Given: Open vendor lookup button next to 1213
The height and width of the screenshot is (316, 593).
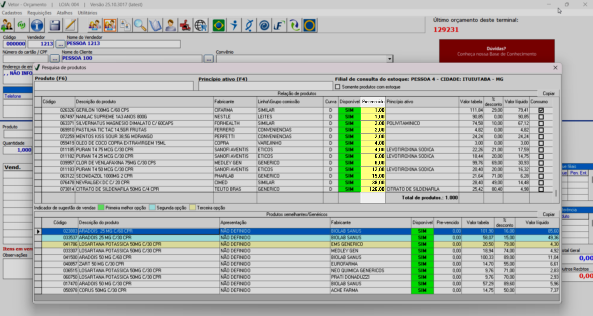Looking at the screenshot, I should click(x=60, y=44).
